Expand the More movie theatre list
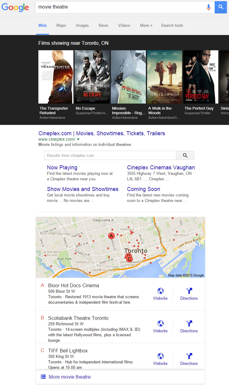The width and height of the screenshot is (229, 385). coord(69,377)
